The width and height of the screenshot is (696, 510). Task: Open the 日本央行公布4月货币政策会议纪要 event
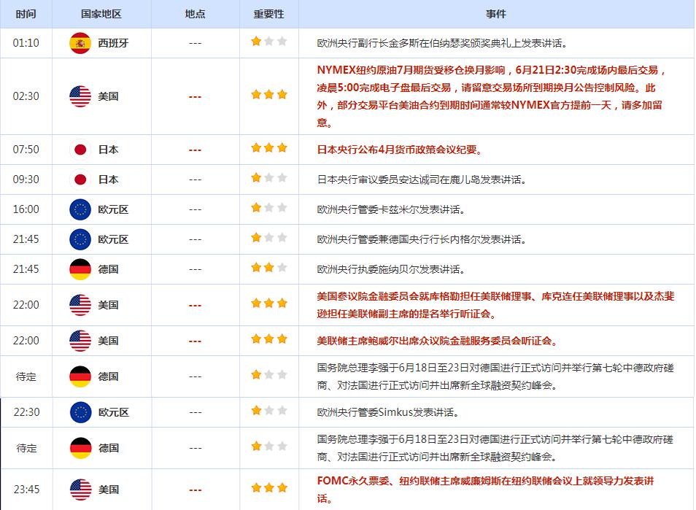click(x=400, y=150)
